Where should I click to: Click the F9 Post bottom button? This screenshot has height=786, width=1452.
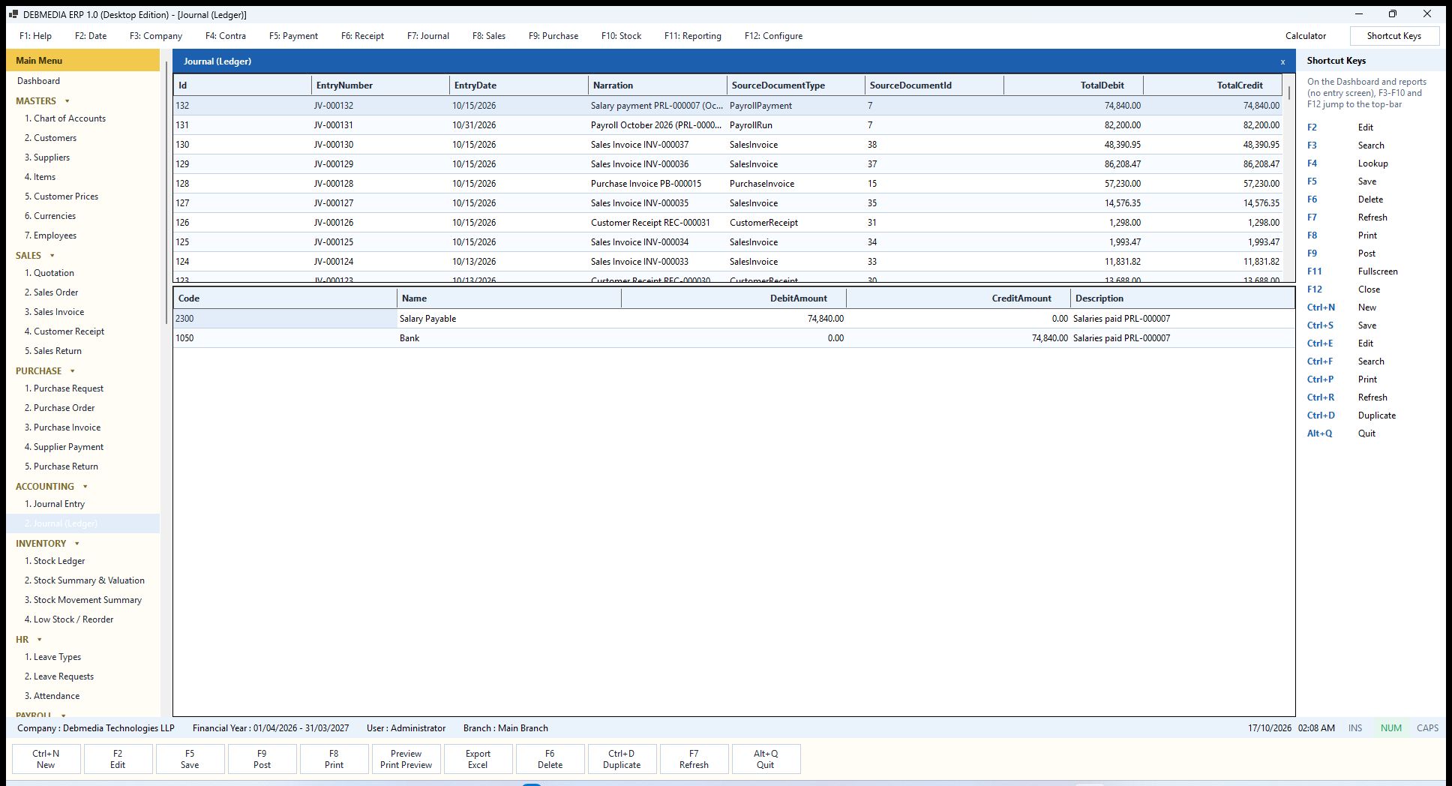[262, 759]
